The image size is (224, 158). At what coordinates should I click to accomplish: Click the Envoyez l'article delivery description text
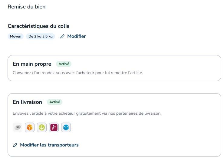click(x=87, y=114)
